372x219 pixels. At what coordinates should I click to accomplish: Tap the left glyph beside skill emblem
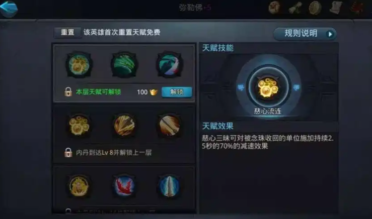pos(241,87)
